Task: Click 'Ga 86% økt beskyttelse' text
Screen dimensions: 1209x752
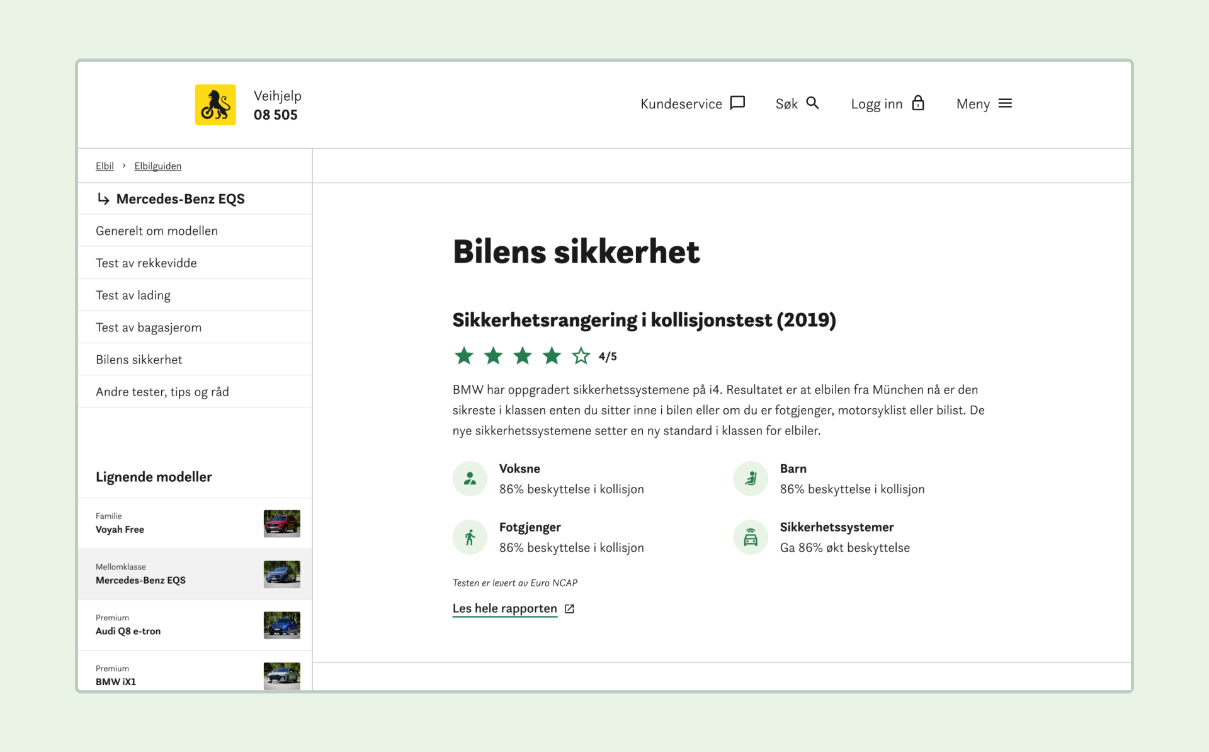Action: [x=844, y=547]
